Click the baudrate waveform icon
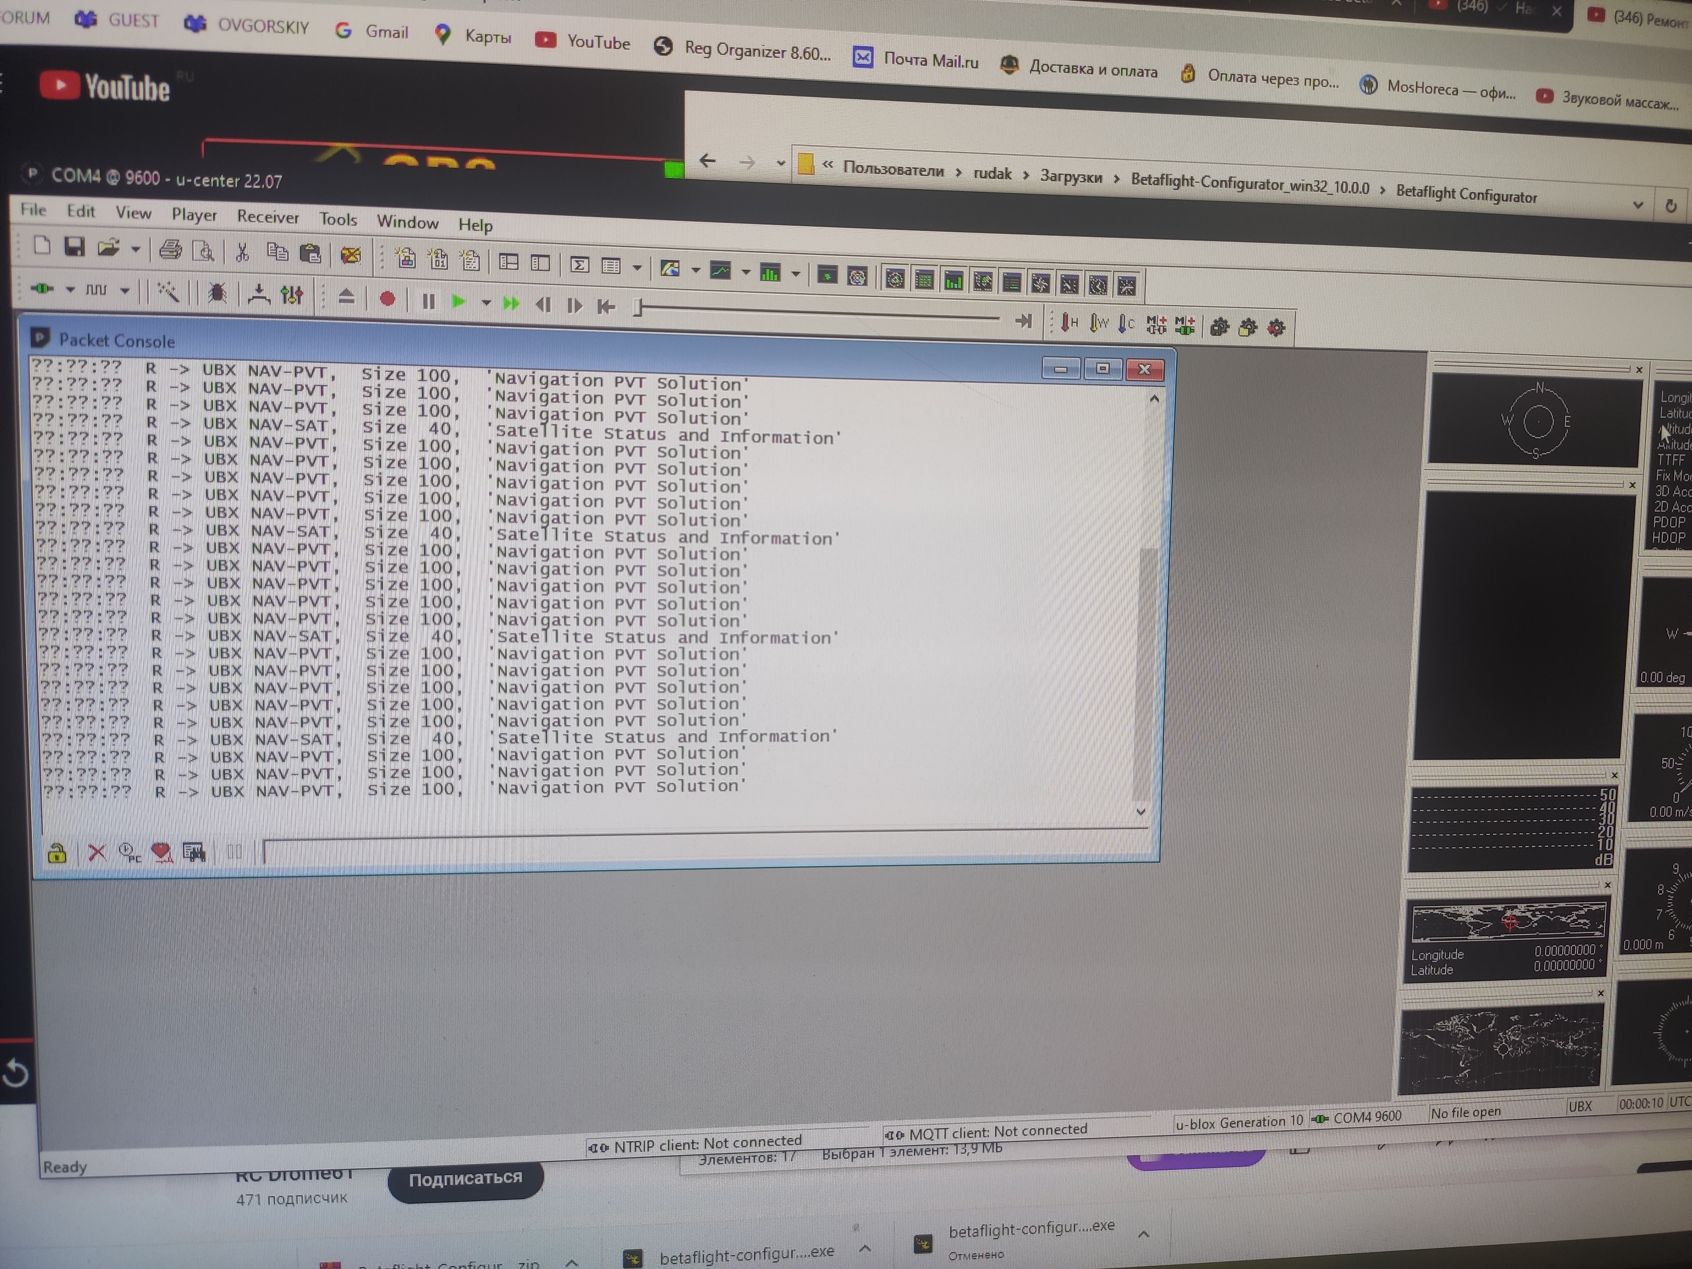The image size is (1692, 1269). tap(96, 289)
